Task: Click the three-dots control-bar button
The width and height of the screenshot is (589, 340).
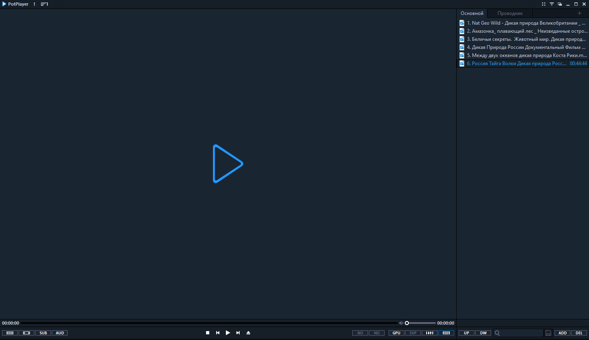Action: tap(10, 333)
